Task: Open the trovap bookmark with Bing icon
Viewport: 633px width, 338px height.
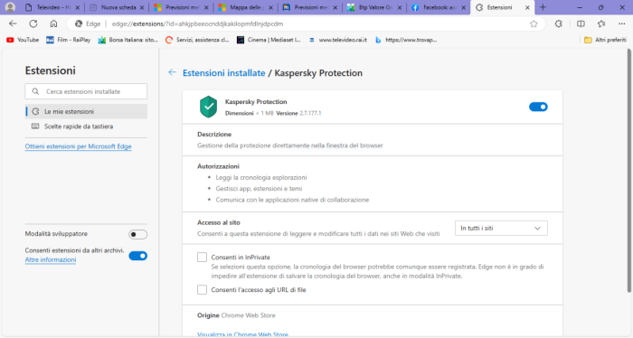Action: (406, 40)
